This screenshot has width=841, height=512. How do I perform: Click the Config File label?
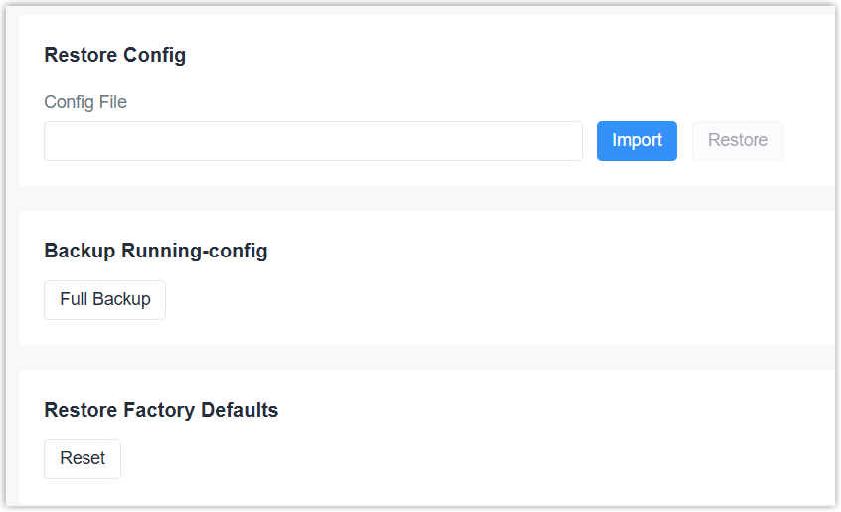pyautogui.click(x=85, y=102)
